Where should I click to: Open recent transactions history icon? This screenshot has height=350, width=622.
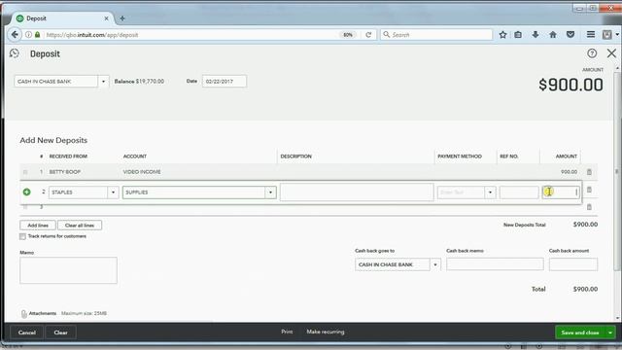pos(15,53)
